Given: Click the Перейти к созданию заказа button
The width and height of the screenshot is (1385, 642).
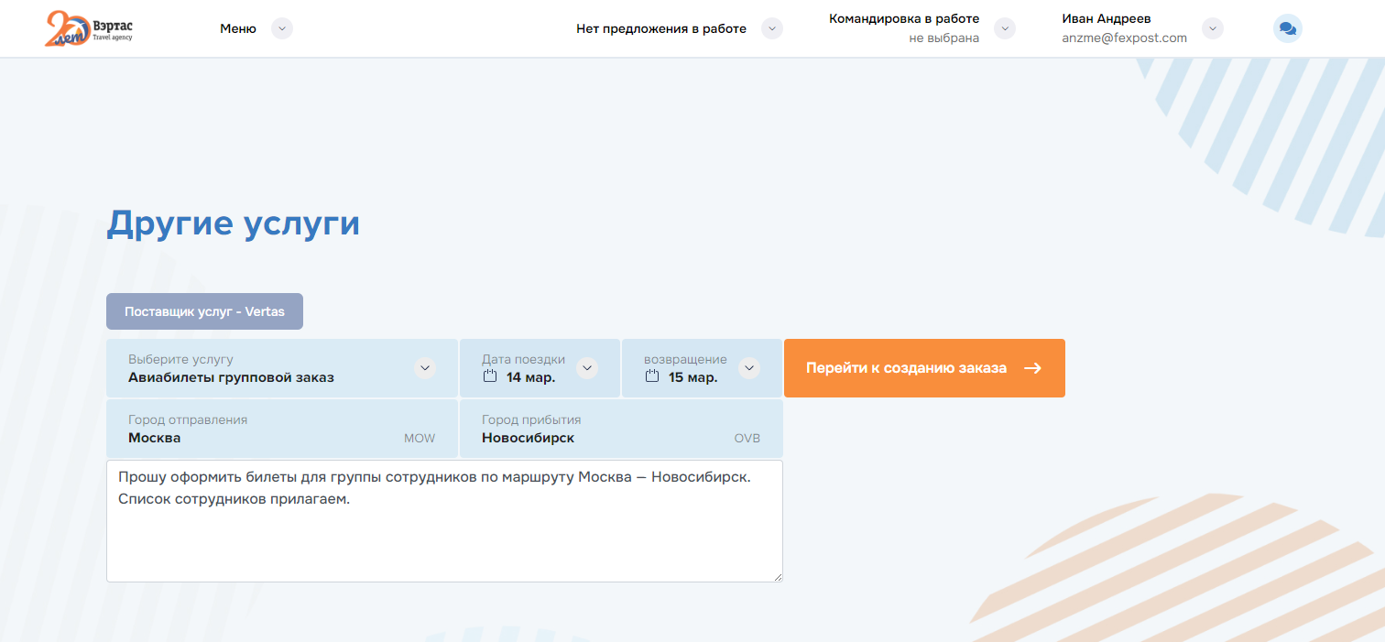Looking at the screenshot, I should pos(924,368).
